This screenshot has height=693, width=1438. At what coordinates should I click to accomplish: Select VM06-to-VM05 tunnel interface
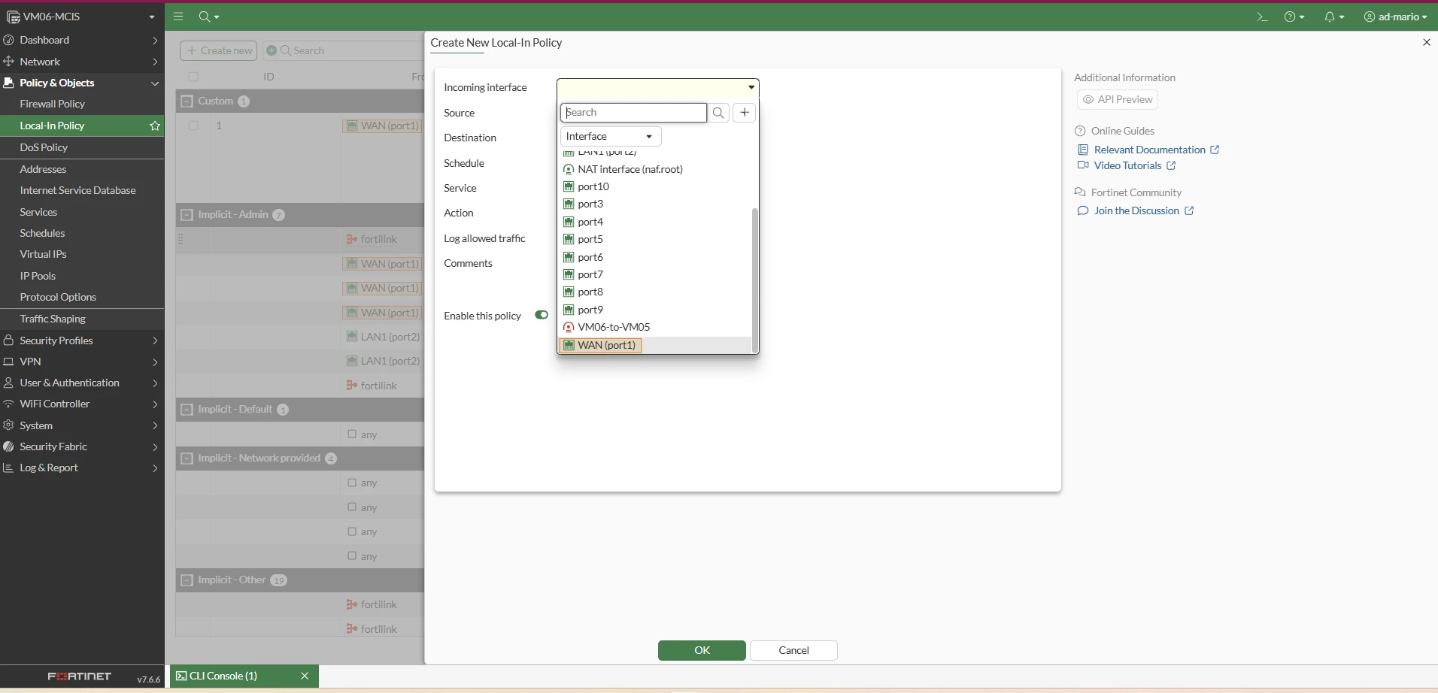pos(655,327)
